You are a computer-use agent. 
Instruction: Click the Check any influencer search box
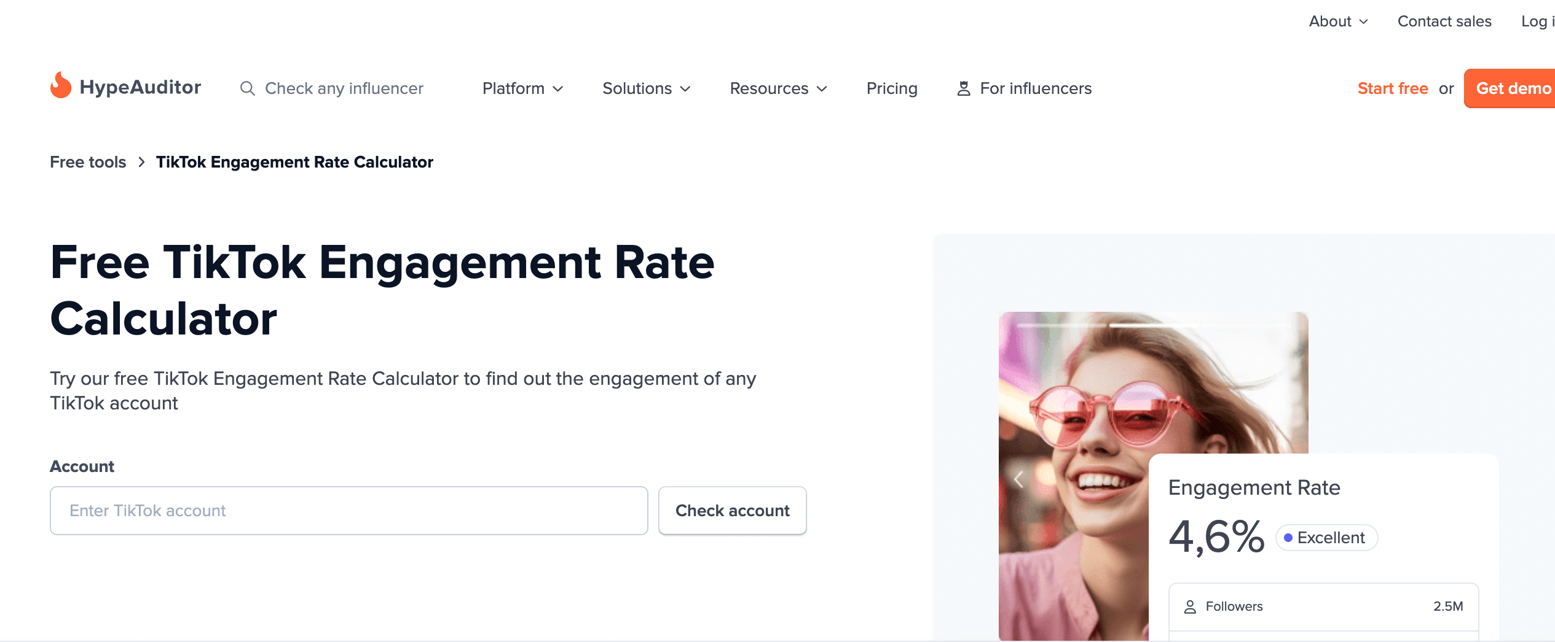coord(344,89)
